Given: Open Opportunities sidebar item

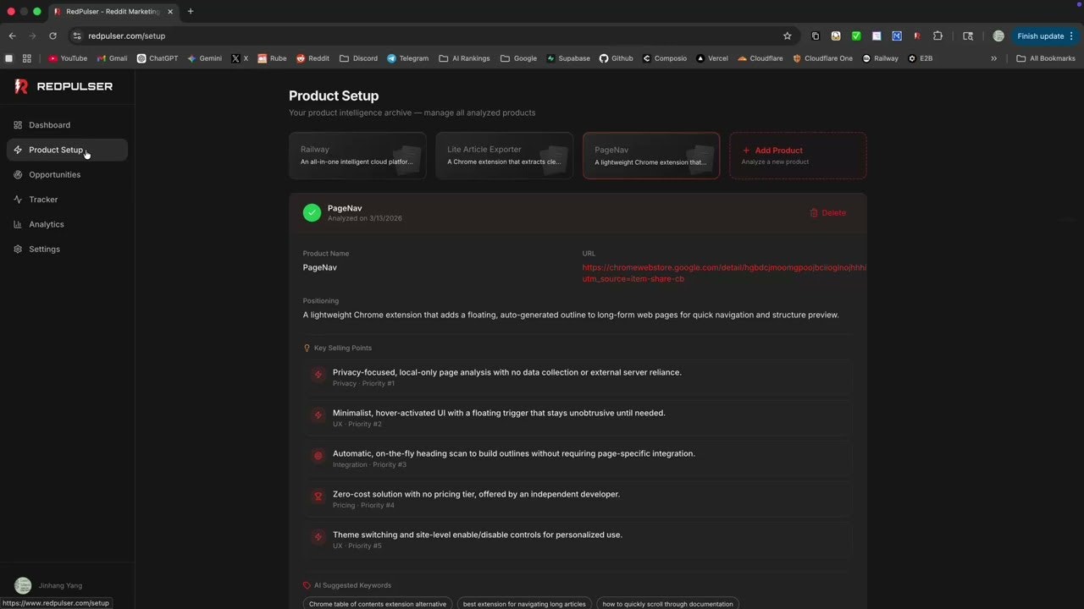Looking at the screenshot, I should coord(67,174).
